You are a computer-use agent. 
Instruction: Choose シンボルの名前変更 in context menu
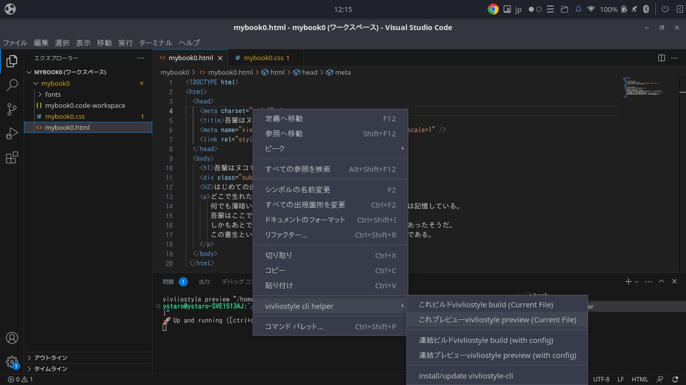(x=330, y=189)
